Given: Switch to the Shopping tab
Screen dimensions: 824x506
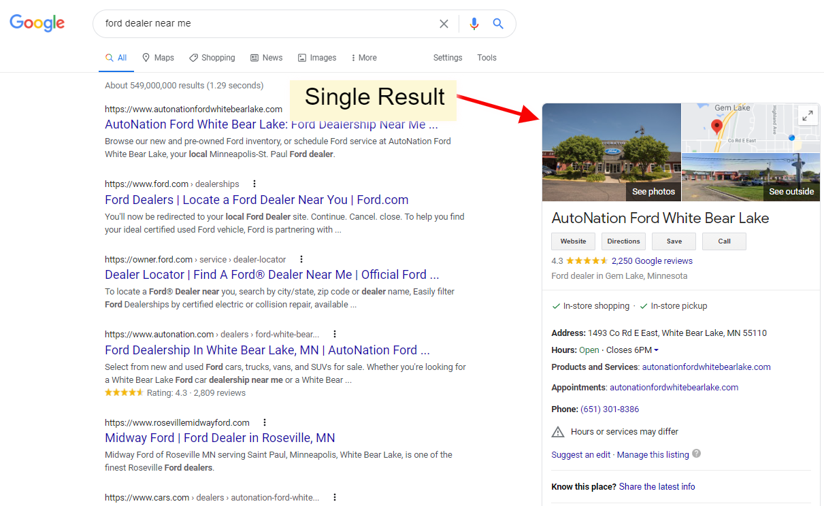Looking at the screenshot, I should (212, 58).
